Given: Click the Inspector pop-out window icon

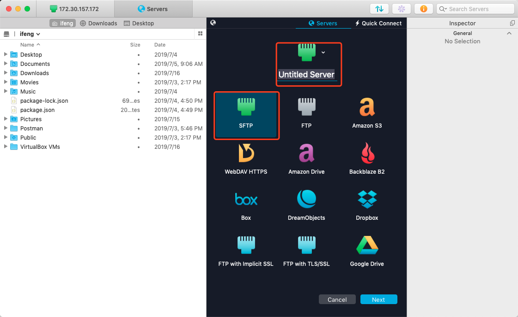Looking at the screenshot, I should coord(512,23).
